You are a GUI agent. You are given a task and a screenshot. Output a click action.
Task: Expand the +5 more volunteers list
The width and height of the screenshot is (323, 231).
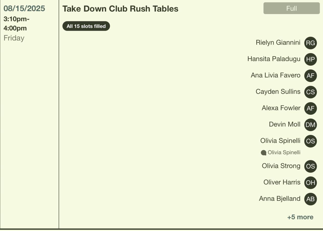pos(300,217)
